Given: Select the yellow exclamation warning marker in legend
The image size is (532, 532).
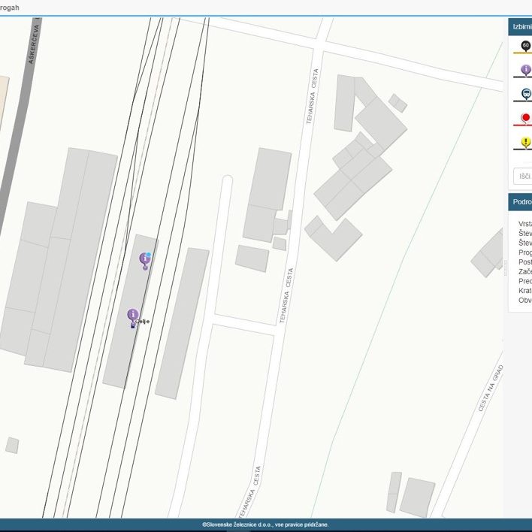Looking at the screenshot, I should [525, 142].
